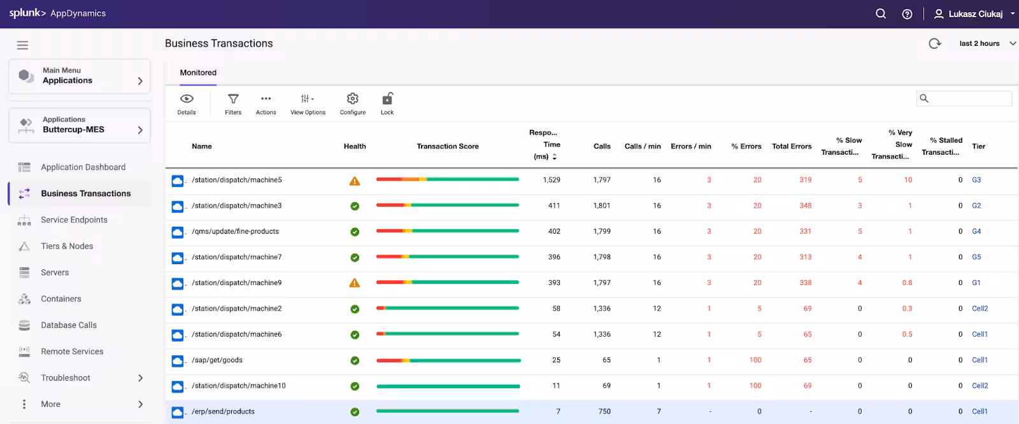Toggle the Lock padlock button
This screenshot has width=1019, height=424.
click(387, 99)
